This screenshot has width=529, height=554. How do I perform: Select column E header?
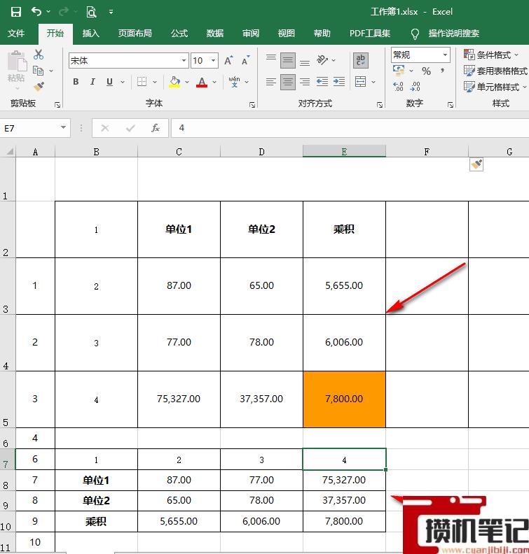point(344,152)
